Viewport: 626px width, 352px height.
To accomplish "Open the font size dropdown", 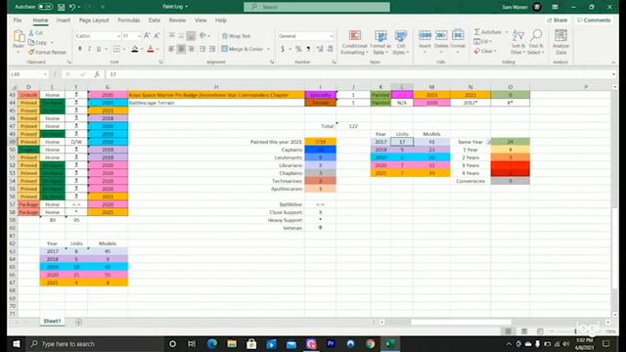I will pyautogui.click(x=139, y=36).
